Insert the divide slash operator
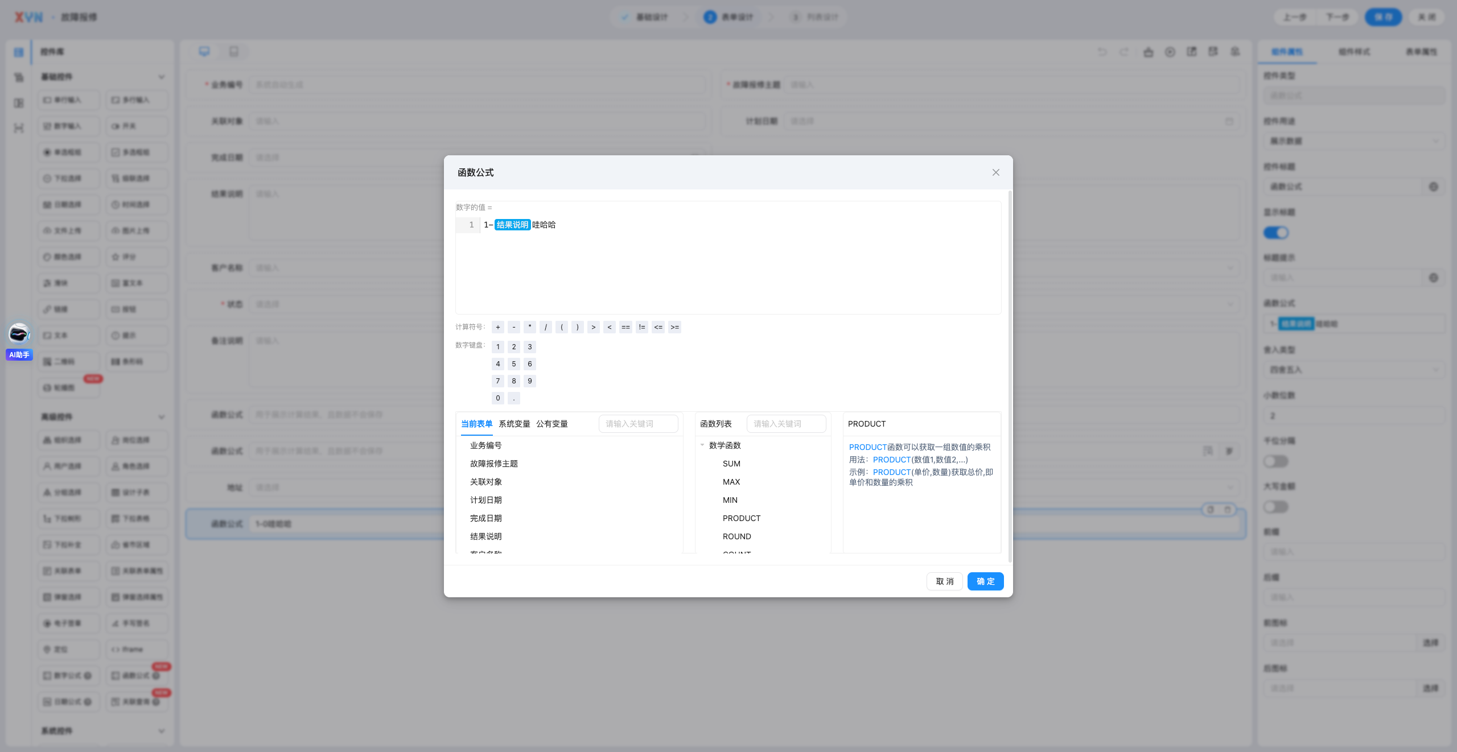1457x752 pixels. [546, 327]
